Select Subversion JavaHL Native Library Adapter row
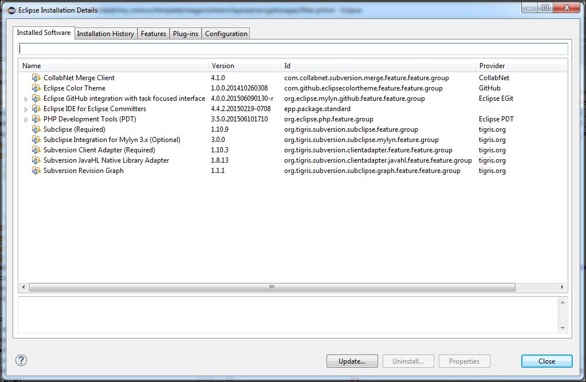 (x=293, y=160)
